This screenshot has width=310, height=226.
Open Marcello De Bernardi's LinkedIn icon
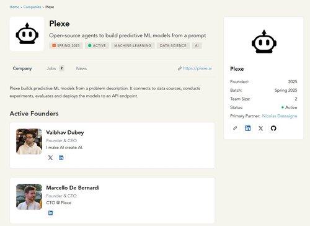[50, 213]
